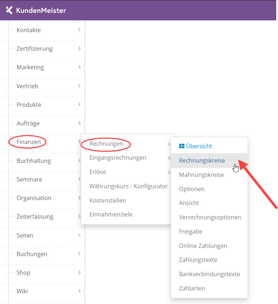Open Währungskurs - Konfigurator
The image size is (278, 304).
(128, 186)
